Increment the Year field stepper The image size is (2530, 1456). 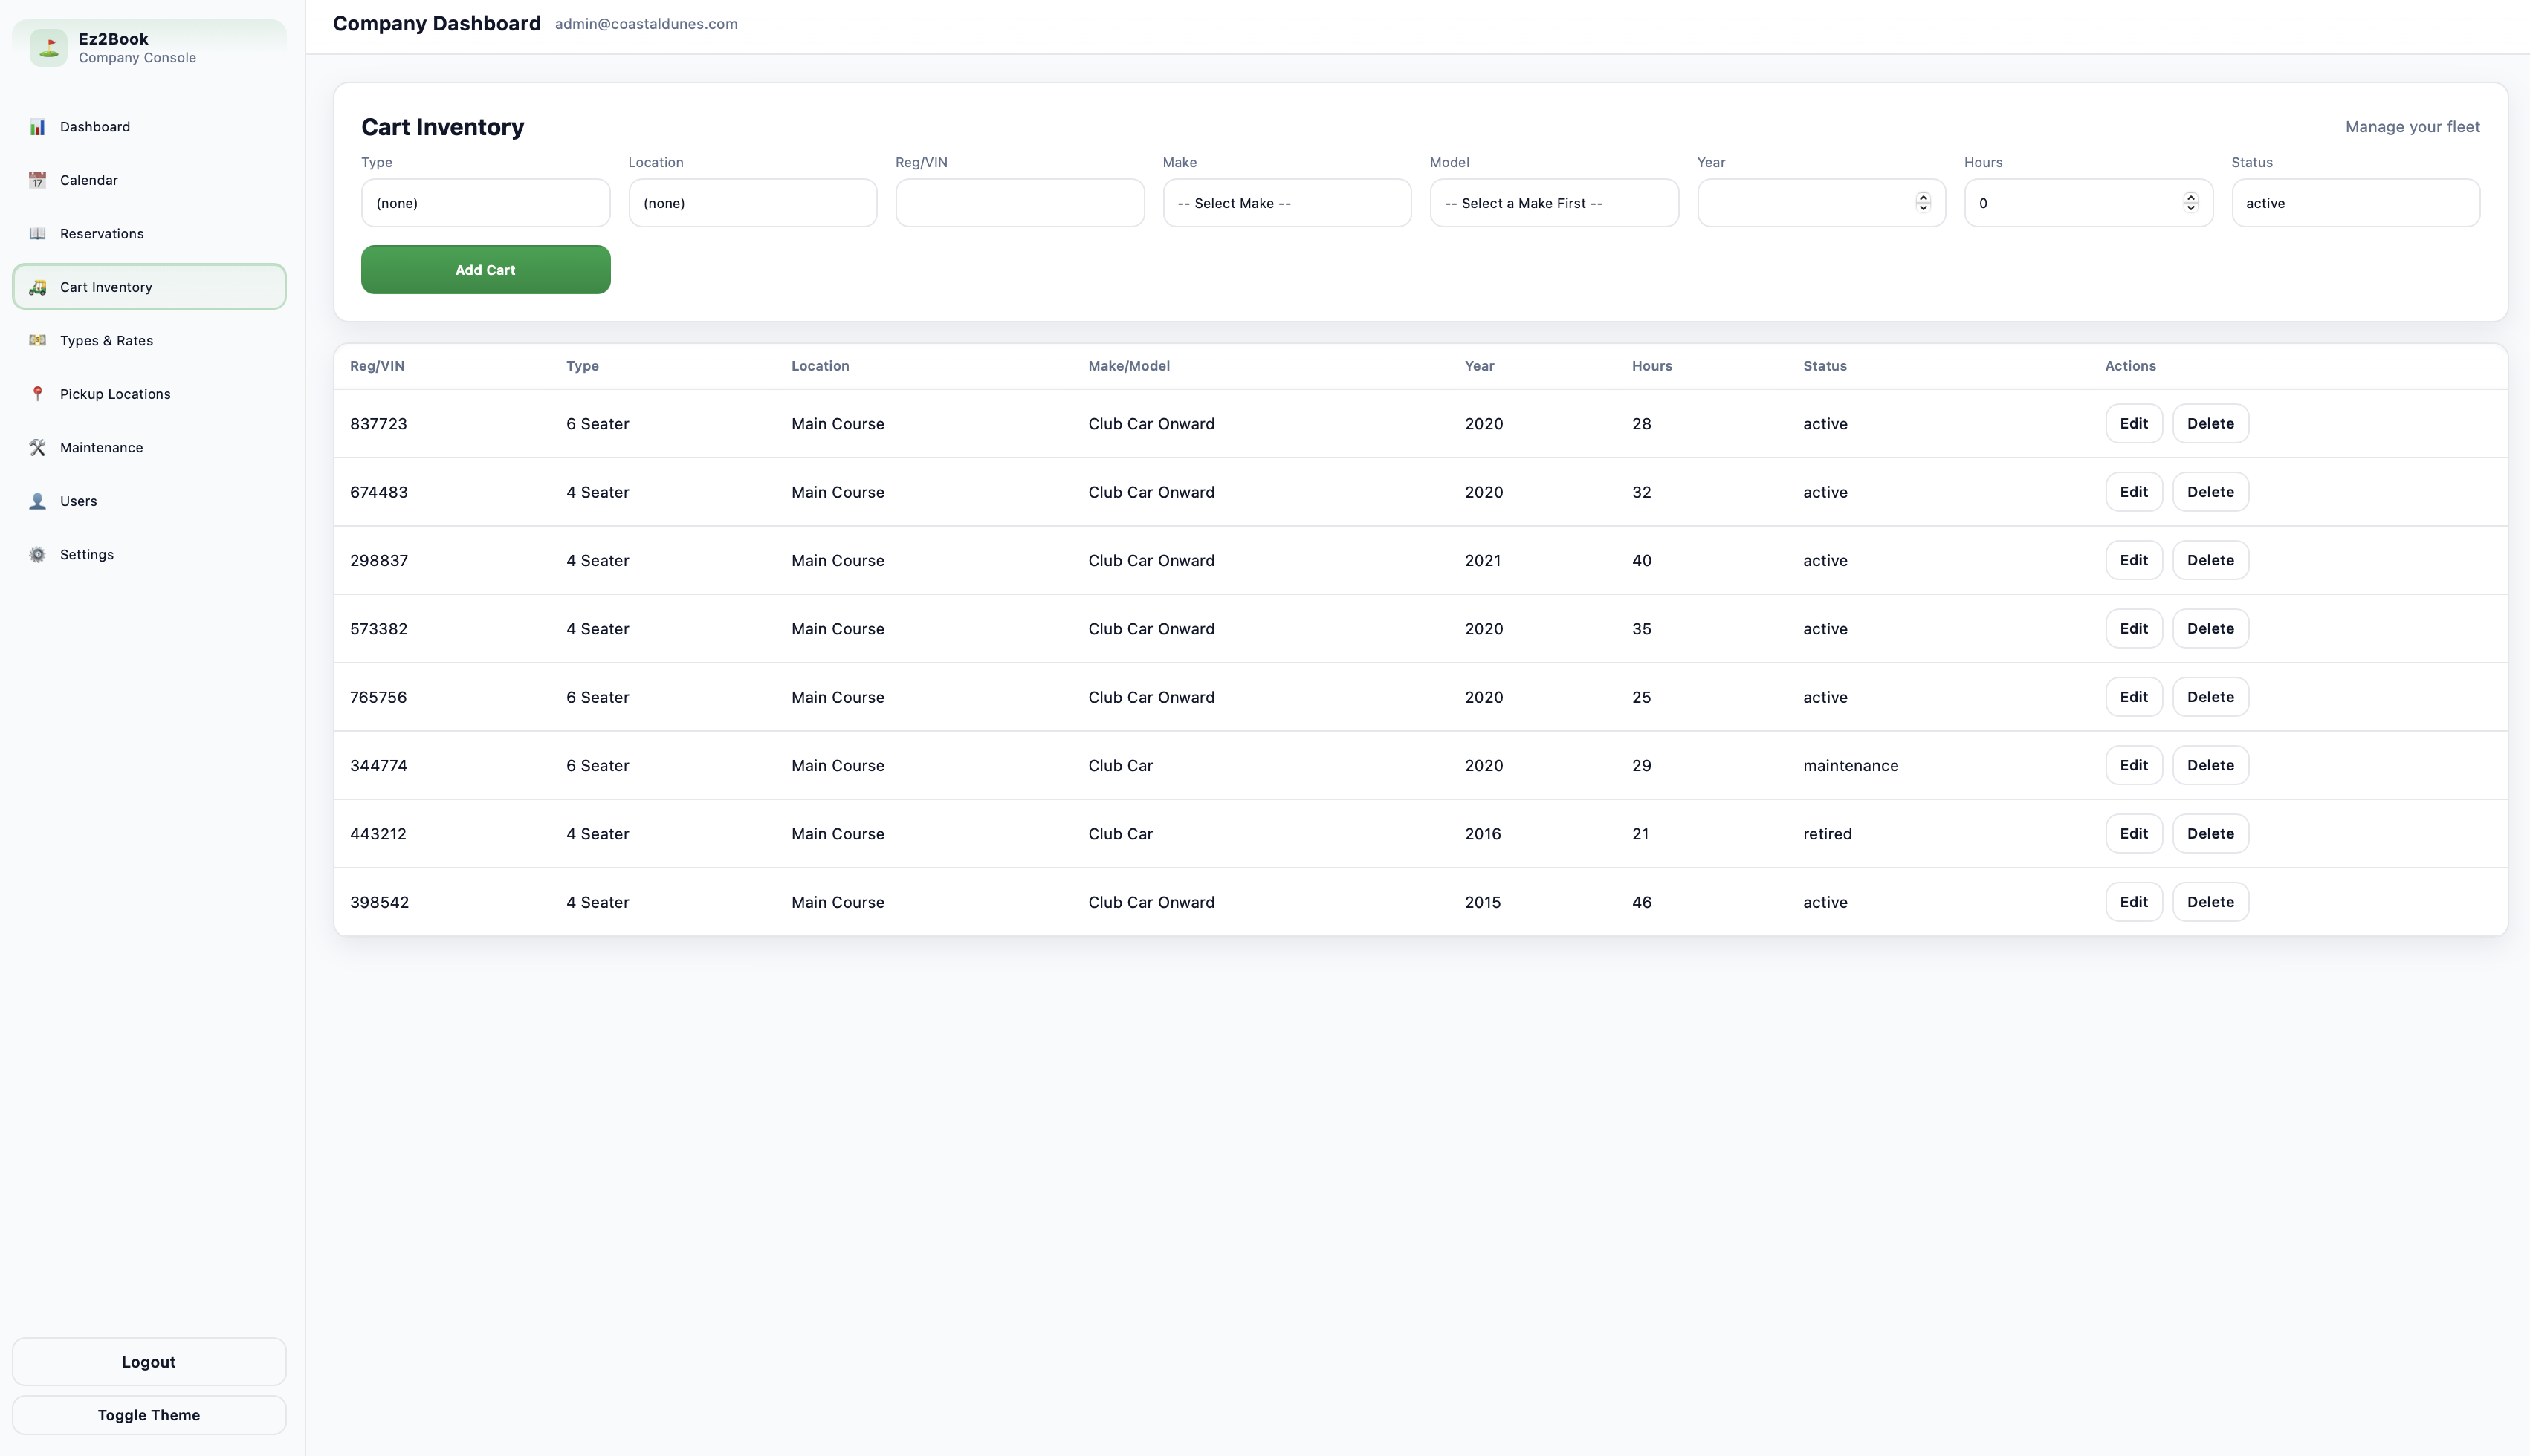point(1923,197)
